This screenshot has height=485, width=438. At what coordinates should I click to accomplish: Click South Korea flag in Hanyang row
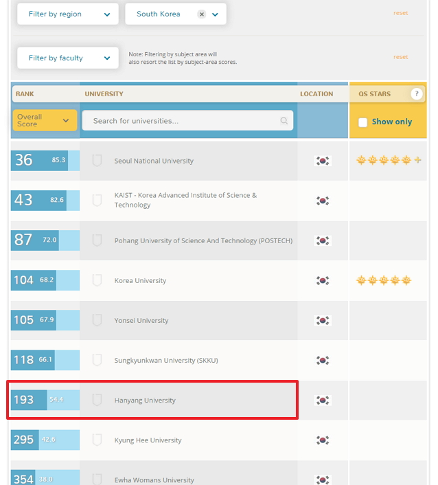coord(323,401)
